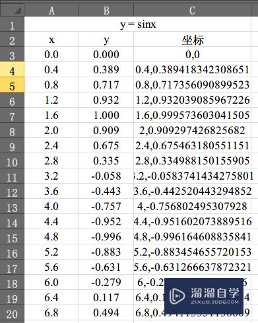258x323 pixels.
Task: Click the title cell 'y = sinx'
Action: coord(138,24)
